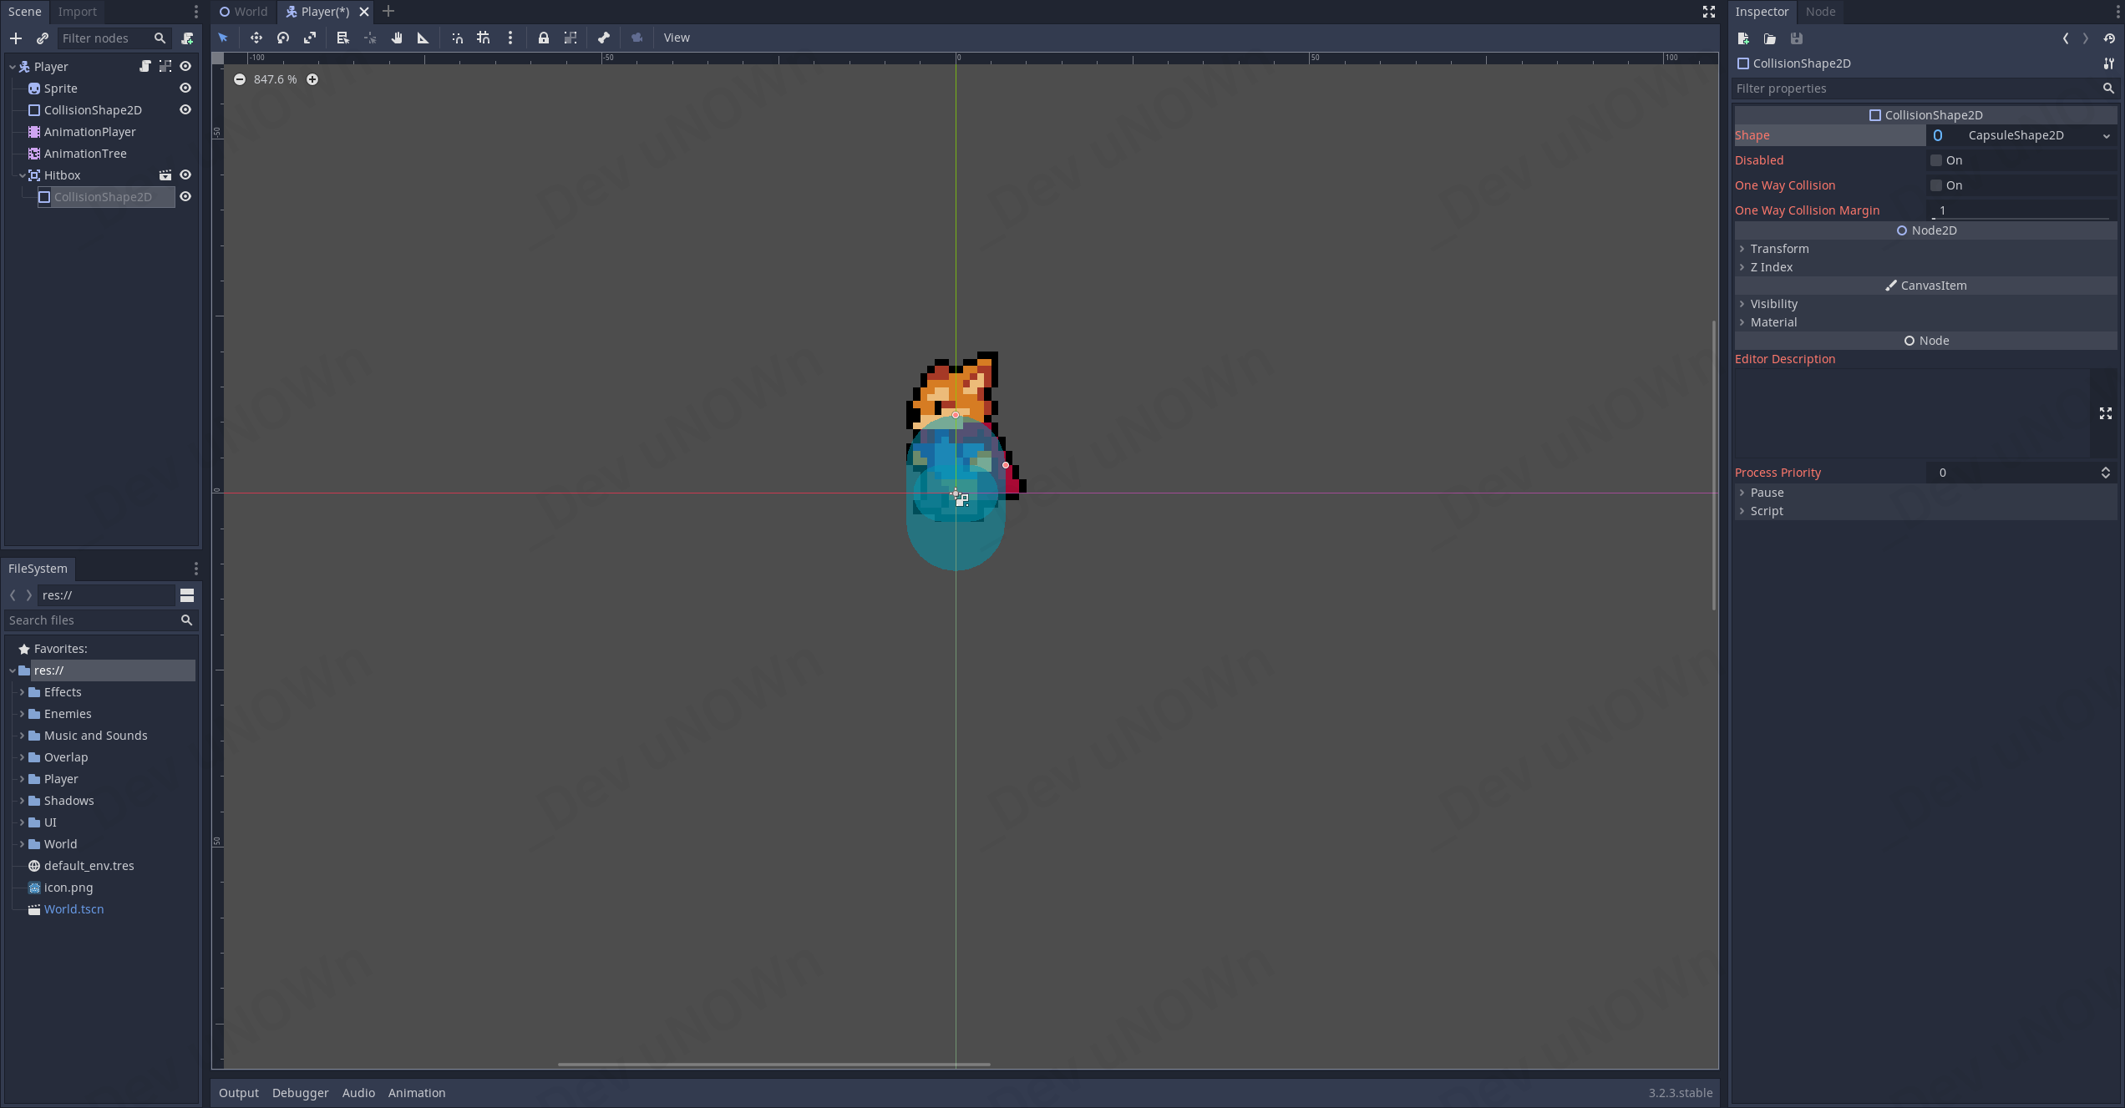Select the Rotate Mode tool
The height and width of the screenshot is (1108, 2125).
[x=283, y=38]
